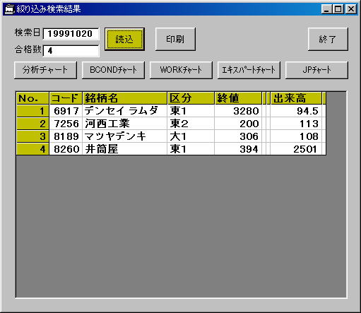
Task: Open the エキスパートチャート chart
Action: click(x=249, y=70)
